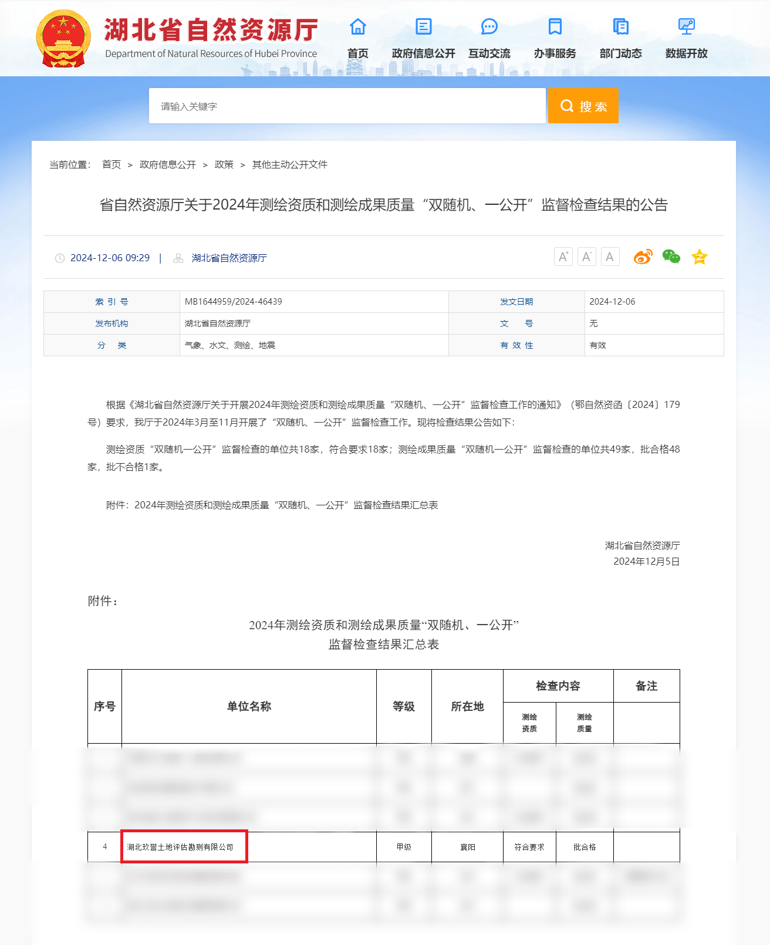Share the article via WeChat icon
The height and width of the screenshot is (945, 770).
pos(671,256)
